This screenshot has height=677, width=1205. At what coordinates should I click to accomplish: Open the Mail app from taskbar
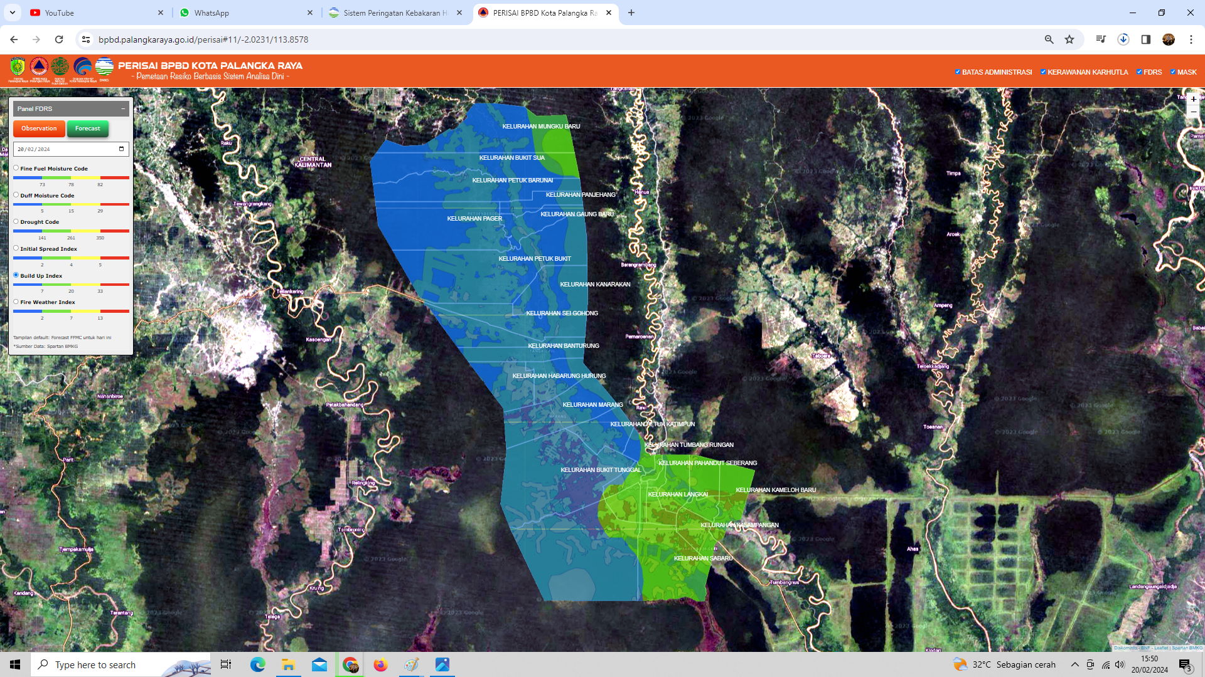[319, 664]
